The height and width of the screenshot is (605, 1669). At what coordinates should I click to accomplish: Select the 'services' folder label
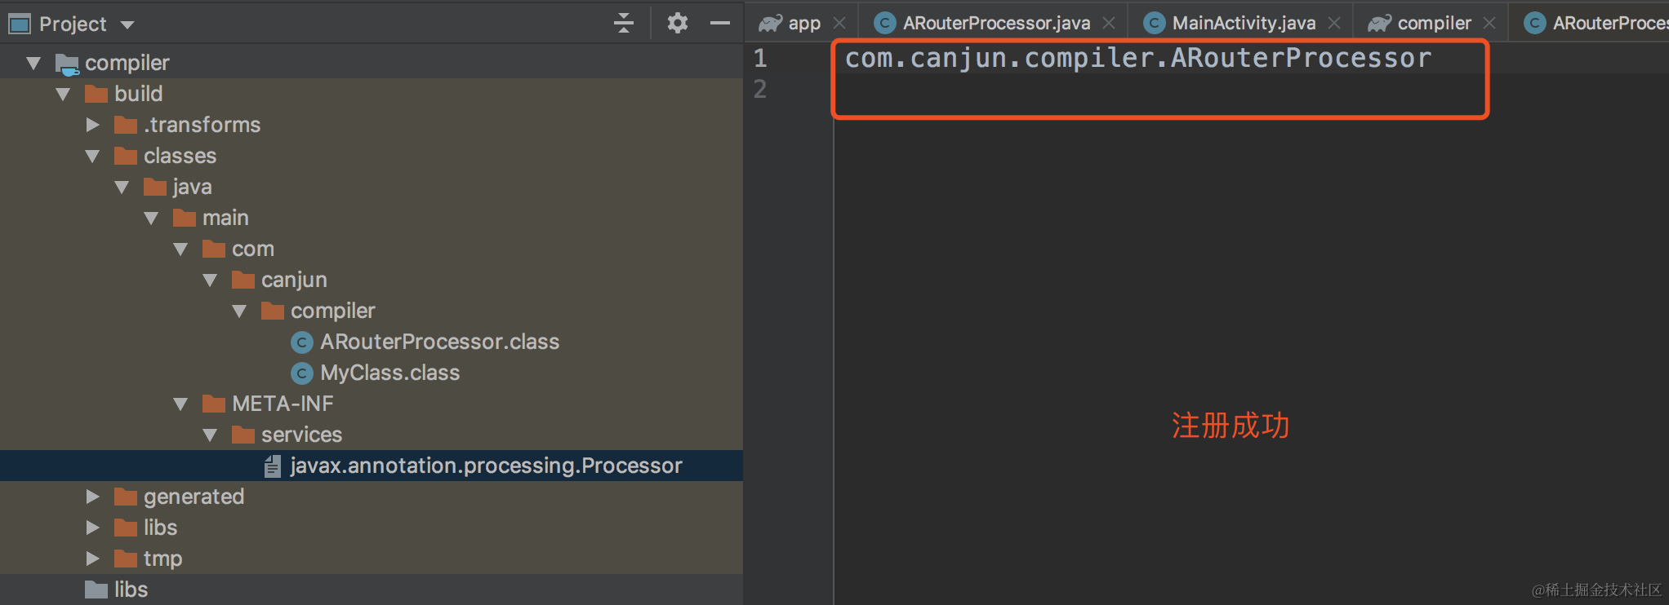(x=301, y=435)
